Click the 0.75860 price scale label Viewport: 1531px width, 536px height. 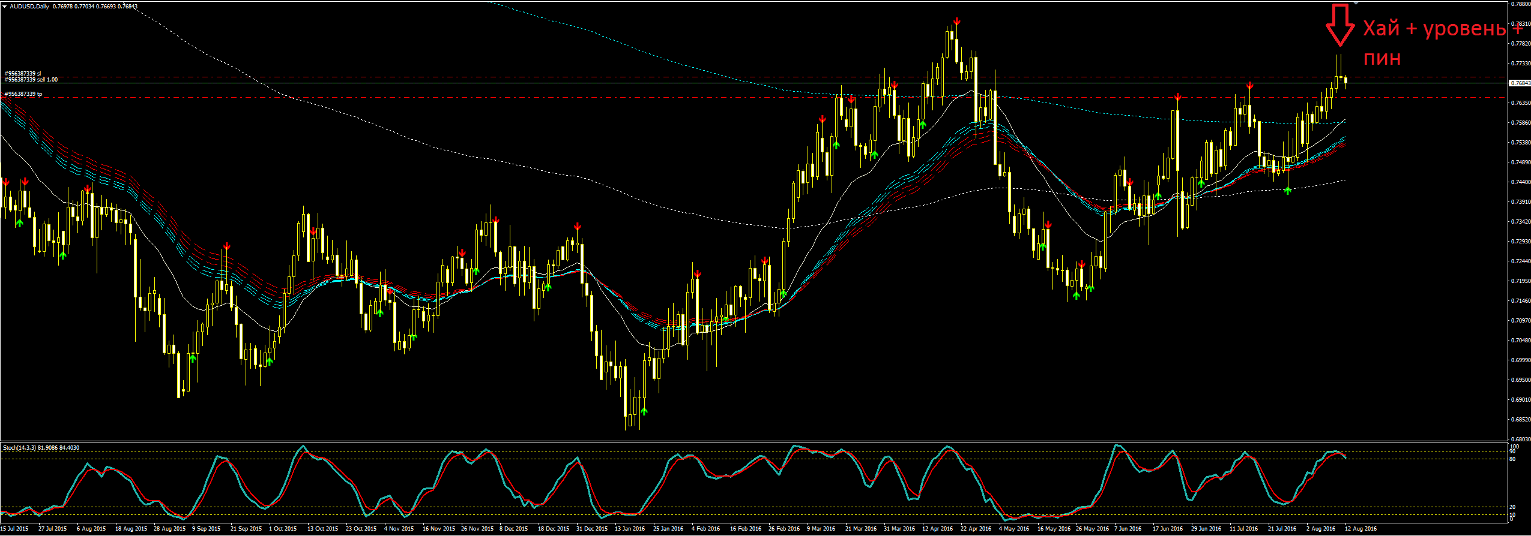click(1520, 122)
